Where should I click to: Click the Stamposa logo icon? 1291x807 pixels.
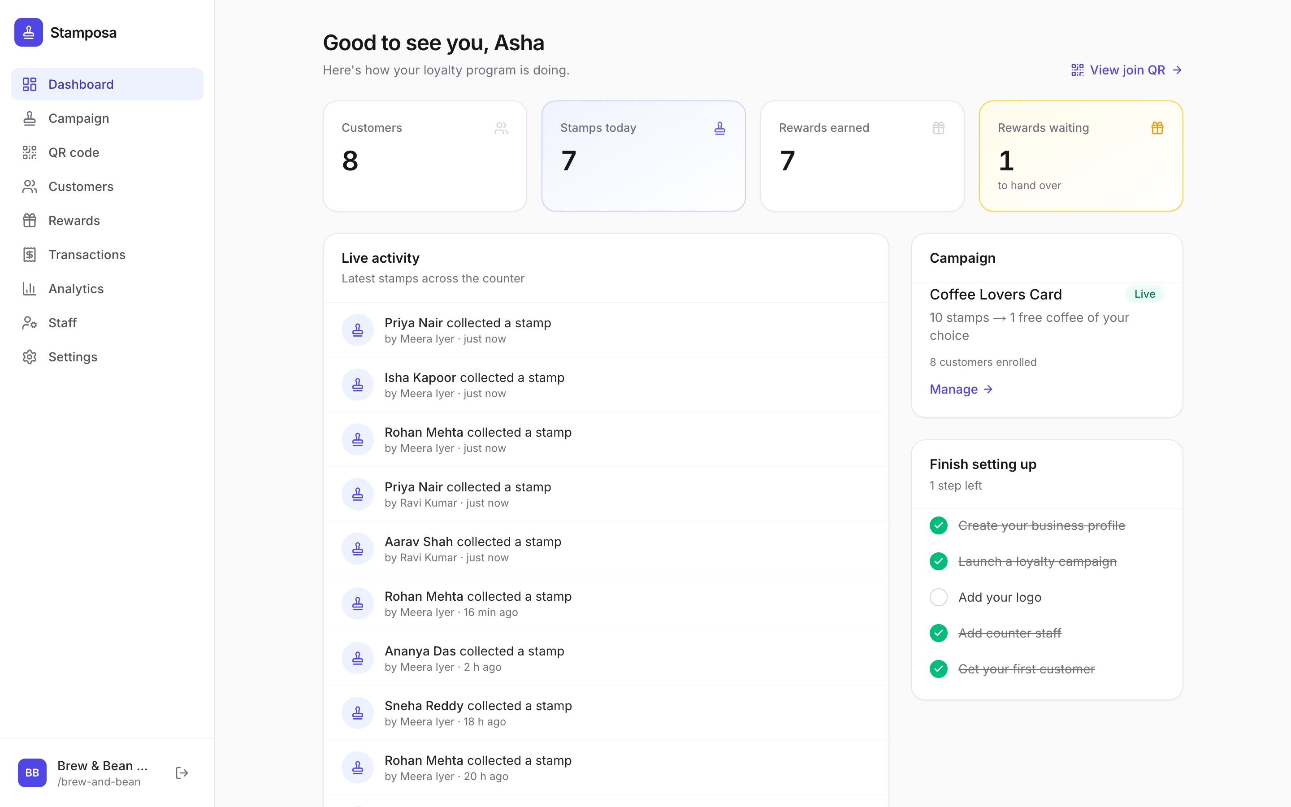pos(29,33)
